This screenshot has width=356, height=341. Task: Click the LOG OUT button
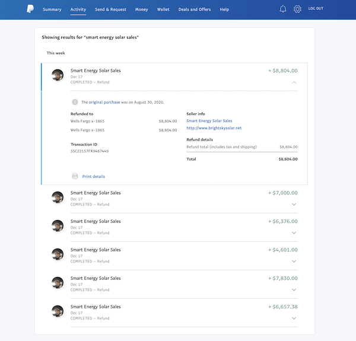(x=316, y=8)
